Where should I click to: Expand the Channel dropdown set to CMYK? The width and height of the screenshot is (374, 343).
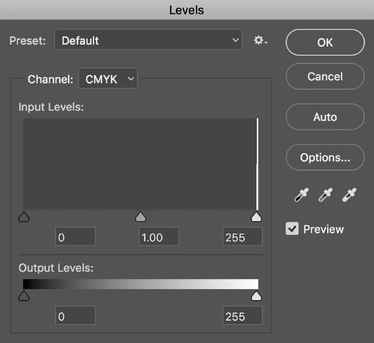point(108,79)
